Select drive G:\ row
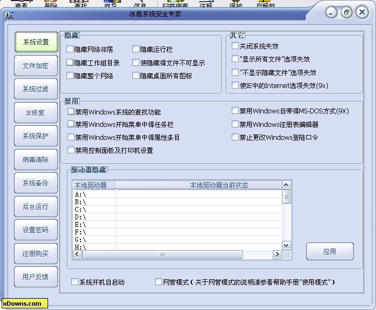The width and height of the screenshot is (376, 310). pos(177,239)
